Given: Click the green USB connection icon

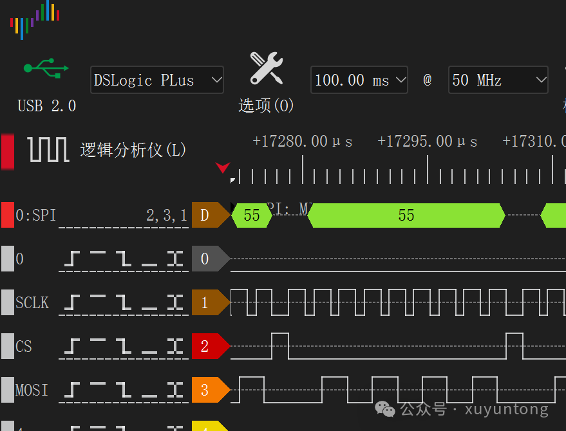Looking at the screenshot, I should tap(46, 68).
